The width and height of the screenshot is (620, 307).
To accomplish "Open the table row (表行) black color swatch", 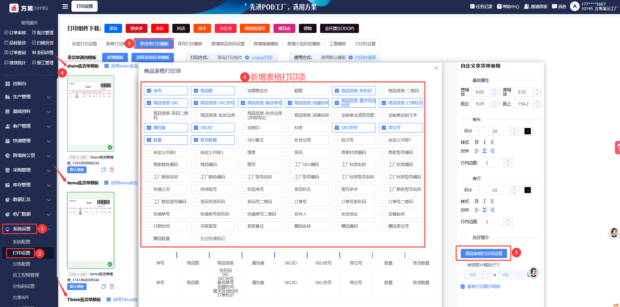I will point(527,190).
